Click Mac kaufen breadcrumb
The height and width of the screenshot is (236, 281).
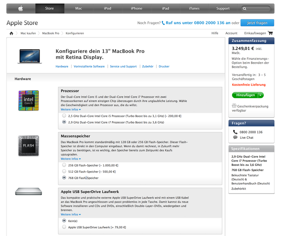(28, 33)
